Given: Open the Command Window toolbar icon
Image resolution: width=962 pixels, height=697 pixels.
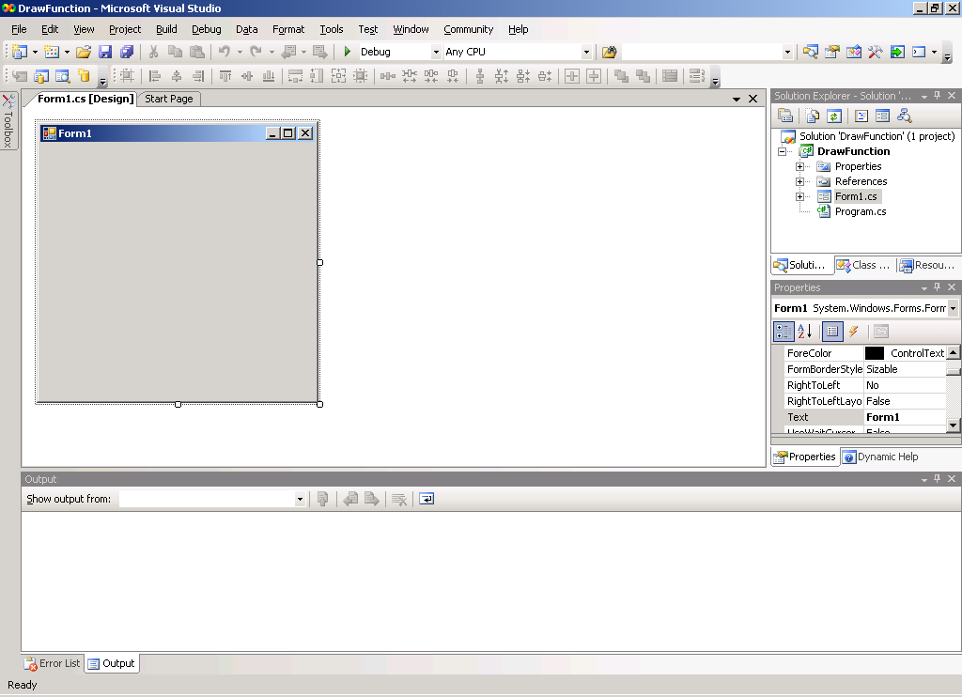Looking at the screenshot, I should tap(919, 53).
